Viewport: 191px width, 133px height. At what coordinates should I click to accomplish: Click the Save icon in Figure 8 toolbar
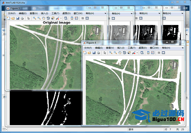[94, 53]
